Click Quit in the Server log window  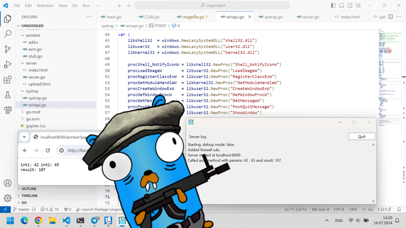[x=361, y=137]
